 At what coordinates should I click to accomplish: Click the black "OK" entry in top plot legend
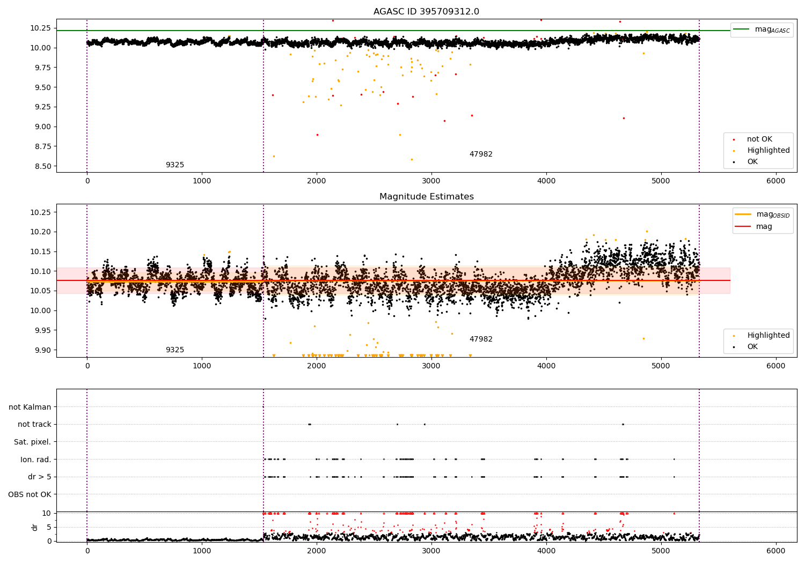(x=752, y=162)
